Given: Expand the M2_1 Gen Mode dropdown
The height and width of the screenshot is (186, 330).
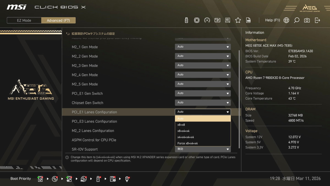Looking at the screenshot, I should [x=203, y=47].
